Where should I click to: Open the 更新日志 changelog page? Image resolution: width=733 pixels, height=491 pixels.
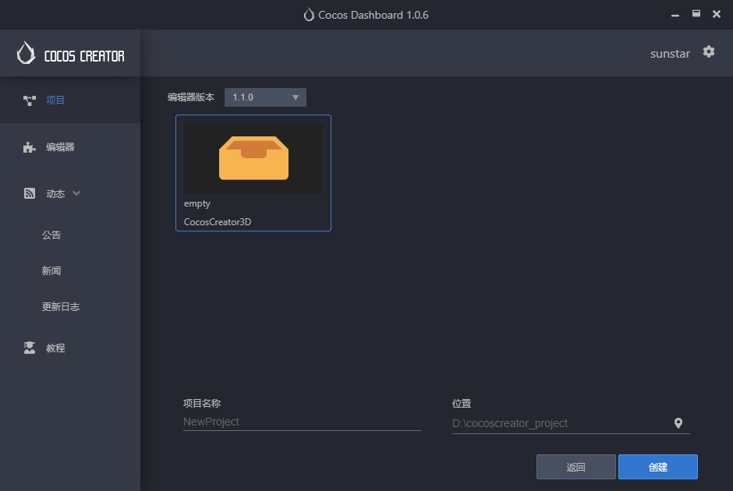coord(61,307)
